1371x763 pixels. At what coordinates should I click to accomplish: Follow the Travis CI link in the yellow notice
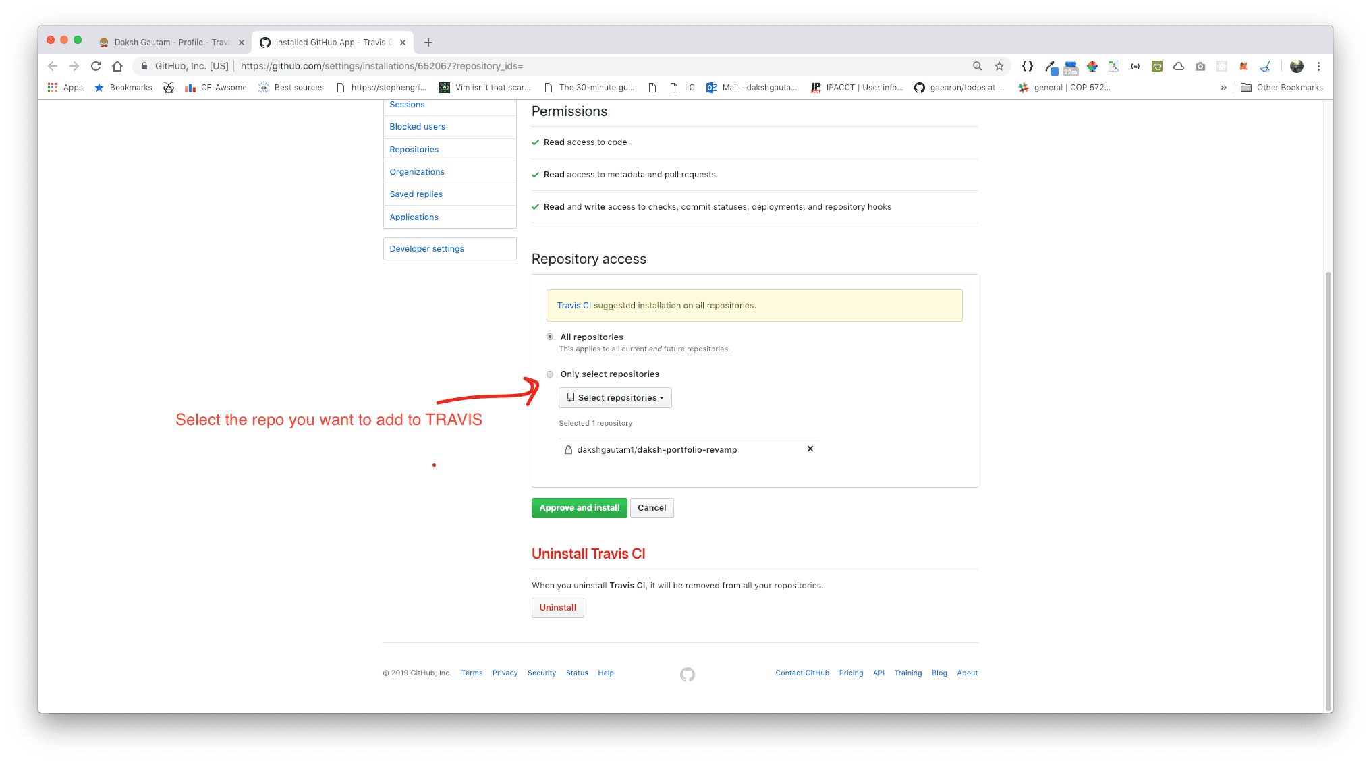point(573,306)
